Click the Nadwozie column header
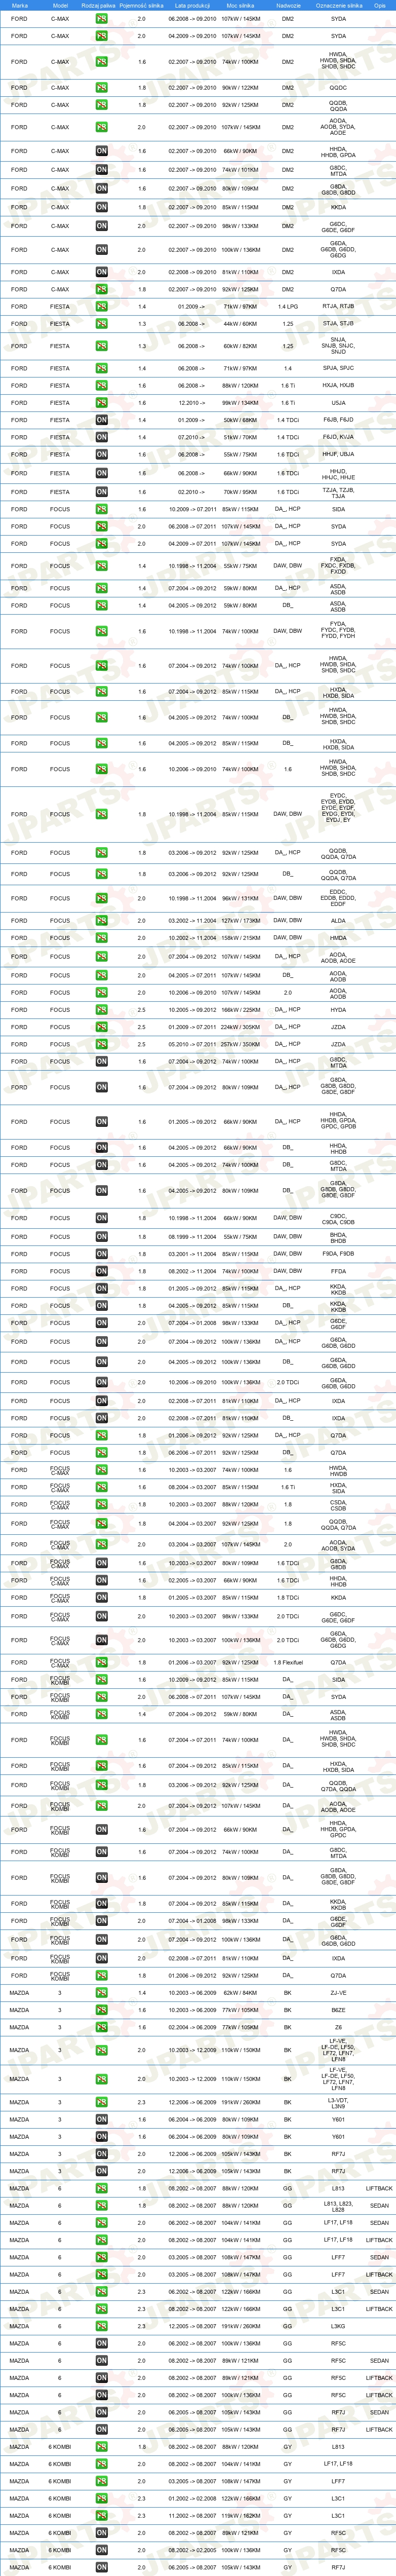 (x=288, y=5)
